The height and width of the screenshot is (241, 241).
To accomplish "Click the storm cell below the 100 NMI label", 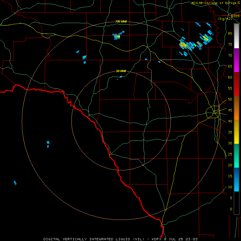I will [118, 36].
